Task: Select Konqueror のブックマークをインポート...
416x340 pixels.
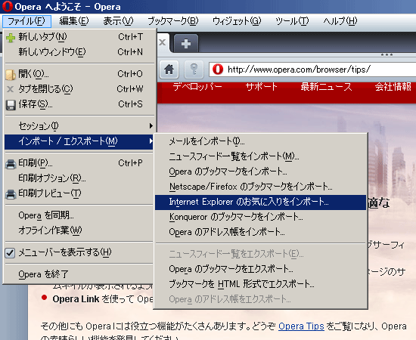Action: [260, 217]
